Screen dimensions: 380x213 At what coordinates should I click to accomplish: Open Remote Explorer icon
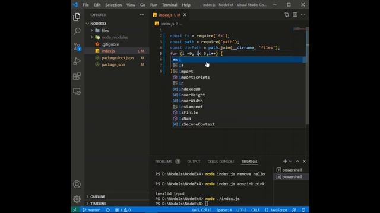[x=77, y=91]
